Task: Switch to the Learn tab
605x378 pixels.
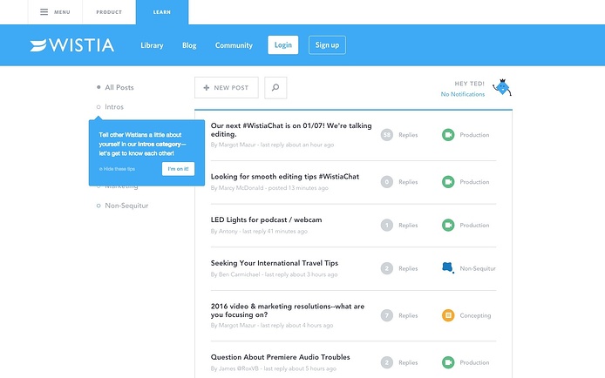Action: click(x=162, y=12)
